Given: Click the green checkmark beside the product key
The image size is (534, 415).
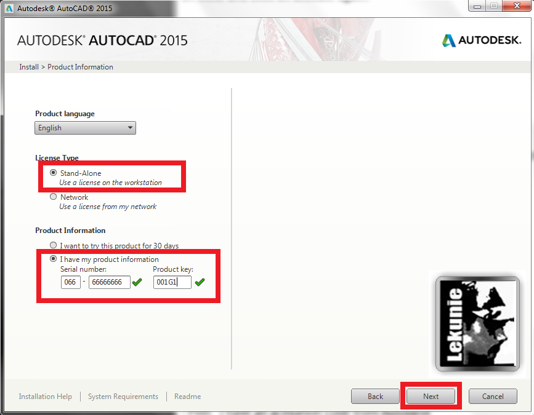Looking at the screenshot, I should click(x=200, y=282).
